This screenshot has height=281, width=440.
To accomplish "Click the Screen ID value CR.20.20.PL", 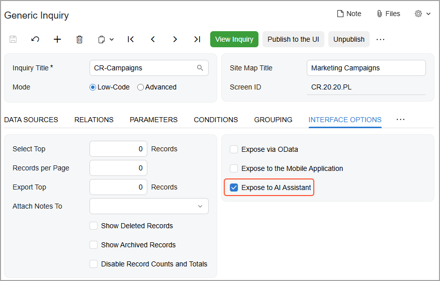I will (x=331, y=87).
